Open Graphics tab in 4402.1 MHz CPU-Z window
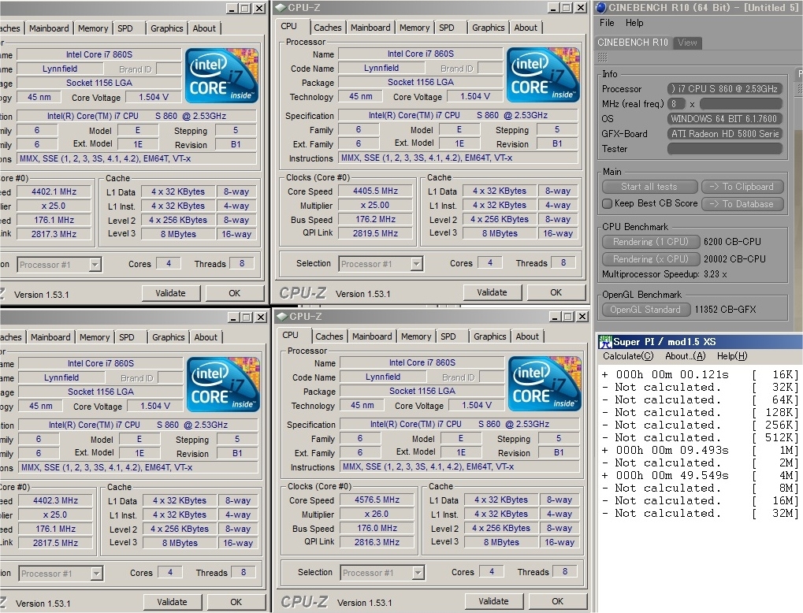Viewport: 803px width, 613px height. click(166, 28)
